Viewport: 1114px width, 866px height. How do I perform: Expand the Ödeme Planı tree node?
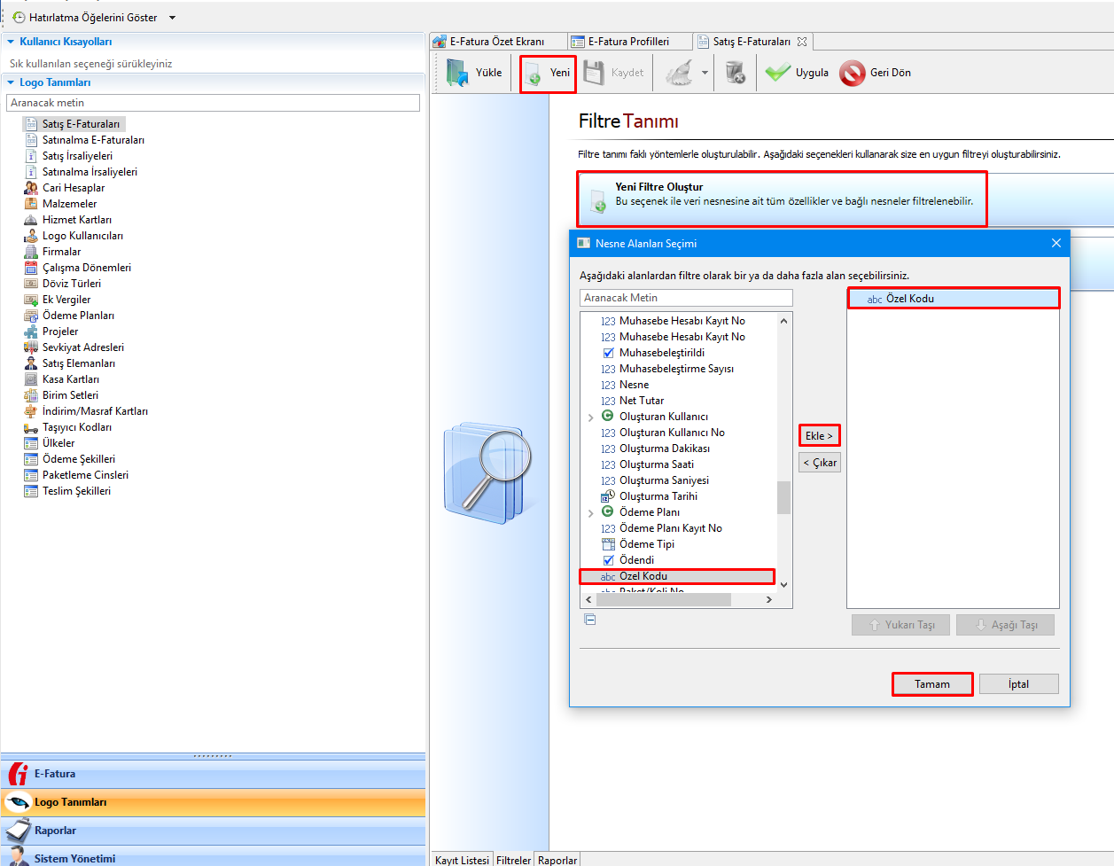pos(591,513)
